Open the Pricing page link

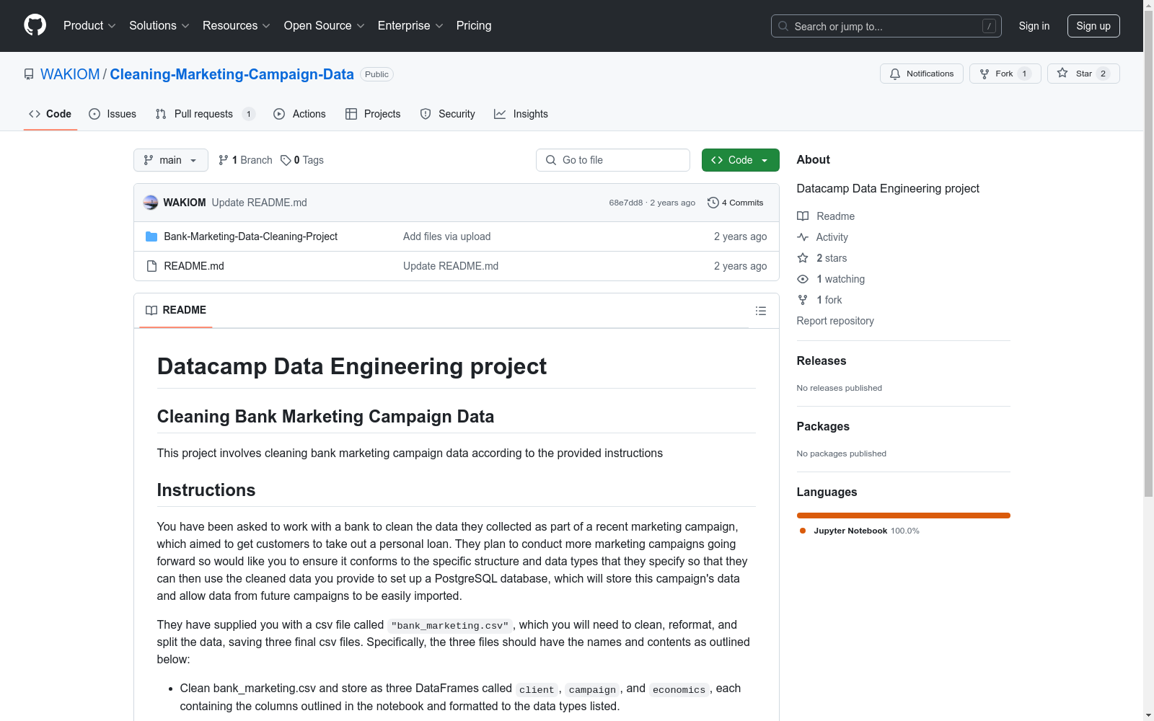pyautogui.click(x=474, y=26)
